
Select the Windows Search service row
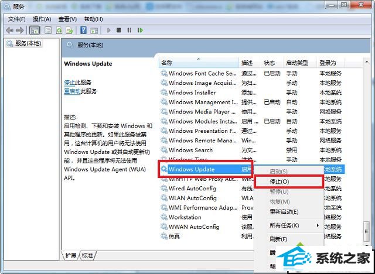(252, 150)
